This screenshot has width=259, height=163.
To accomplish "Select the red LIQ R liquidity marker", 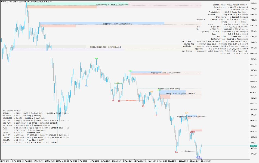I will pyautogui.click(x=192, y=132).
